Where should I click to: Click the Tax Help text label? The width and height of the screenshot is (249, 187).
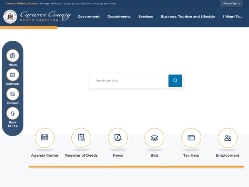[x=191, y=155]
